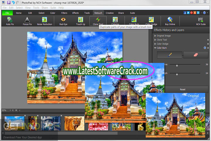This screenshot has height=141, width=211.
Task: Delete the Color Burn layer
Action: click(208, 48)
